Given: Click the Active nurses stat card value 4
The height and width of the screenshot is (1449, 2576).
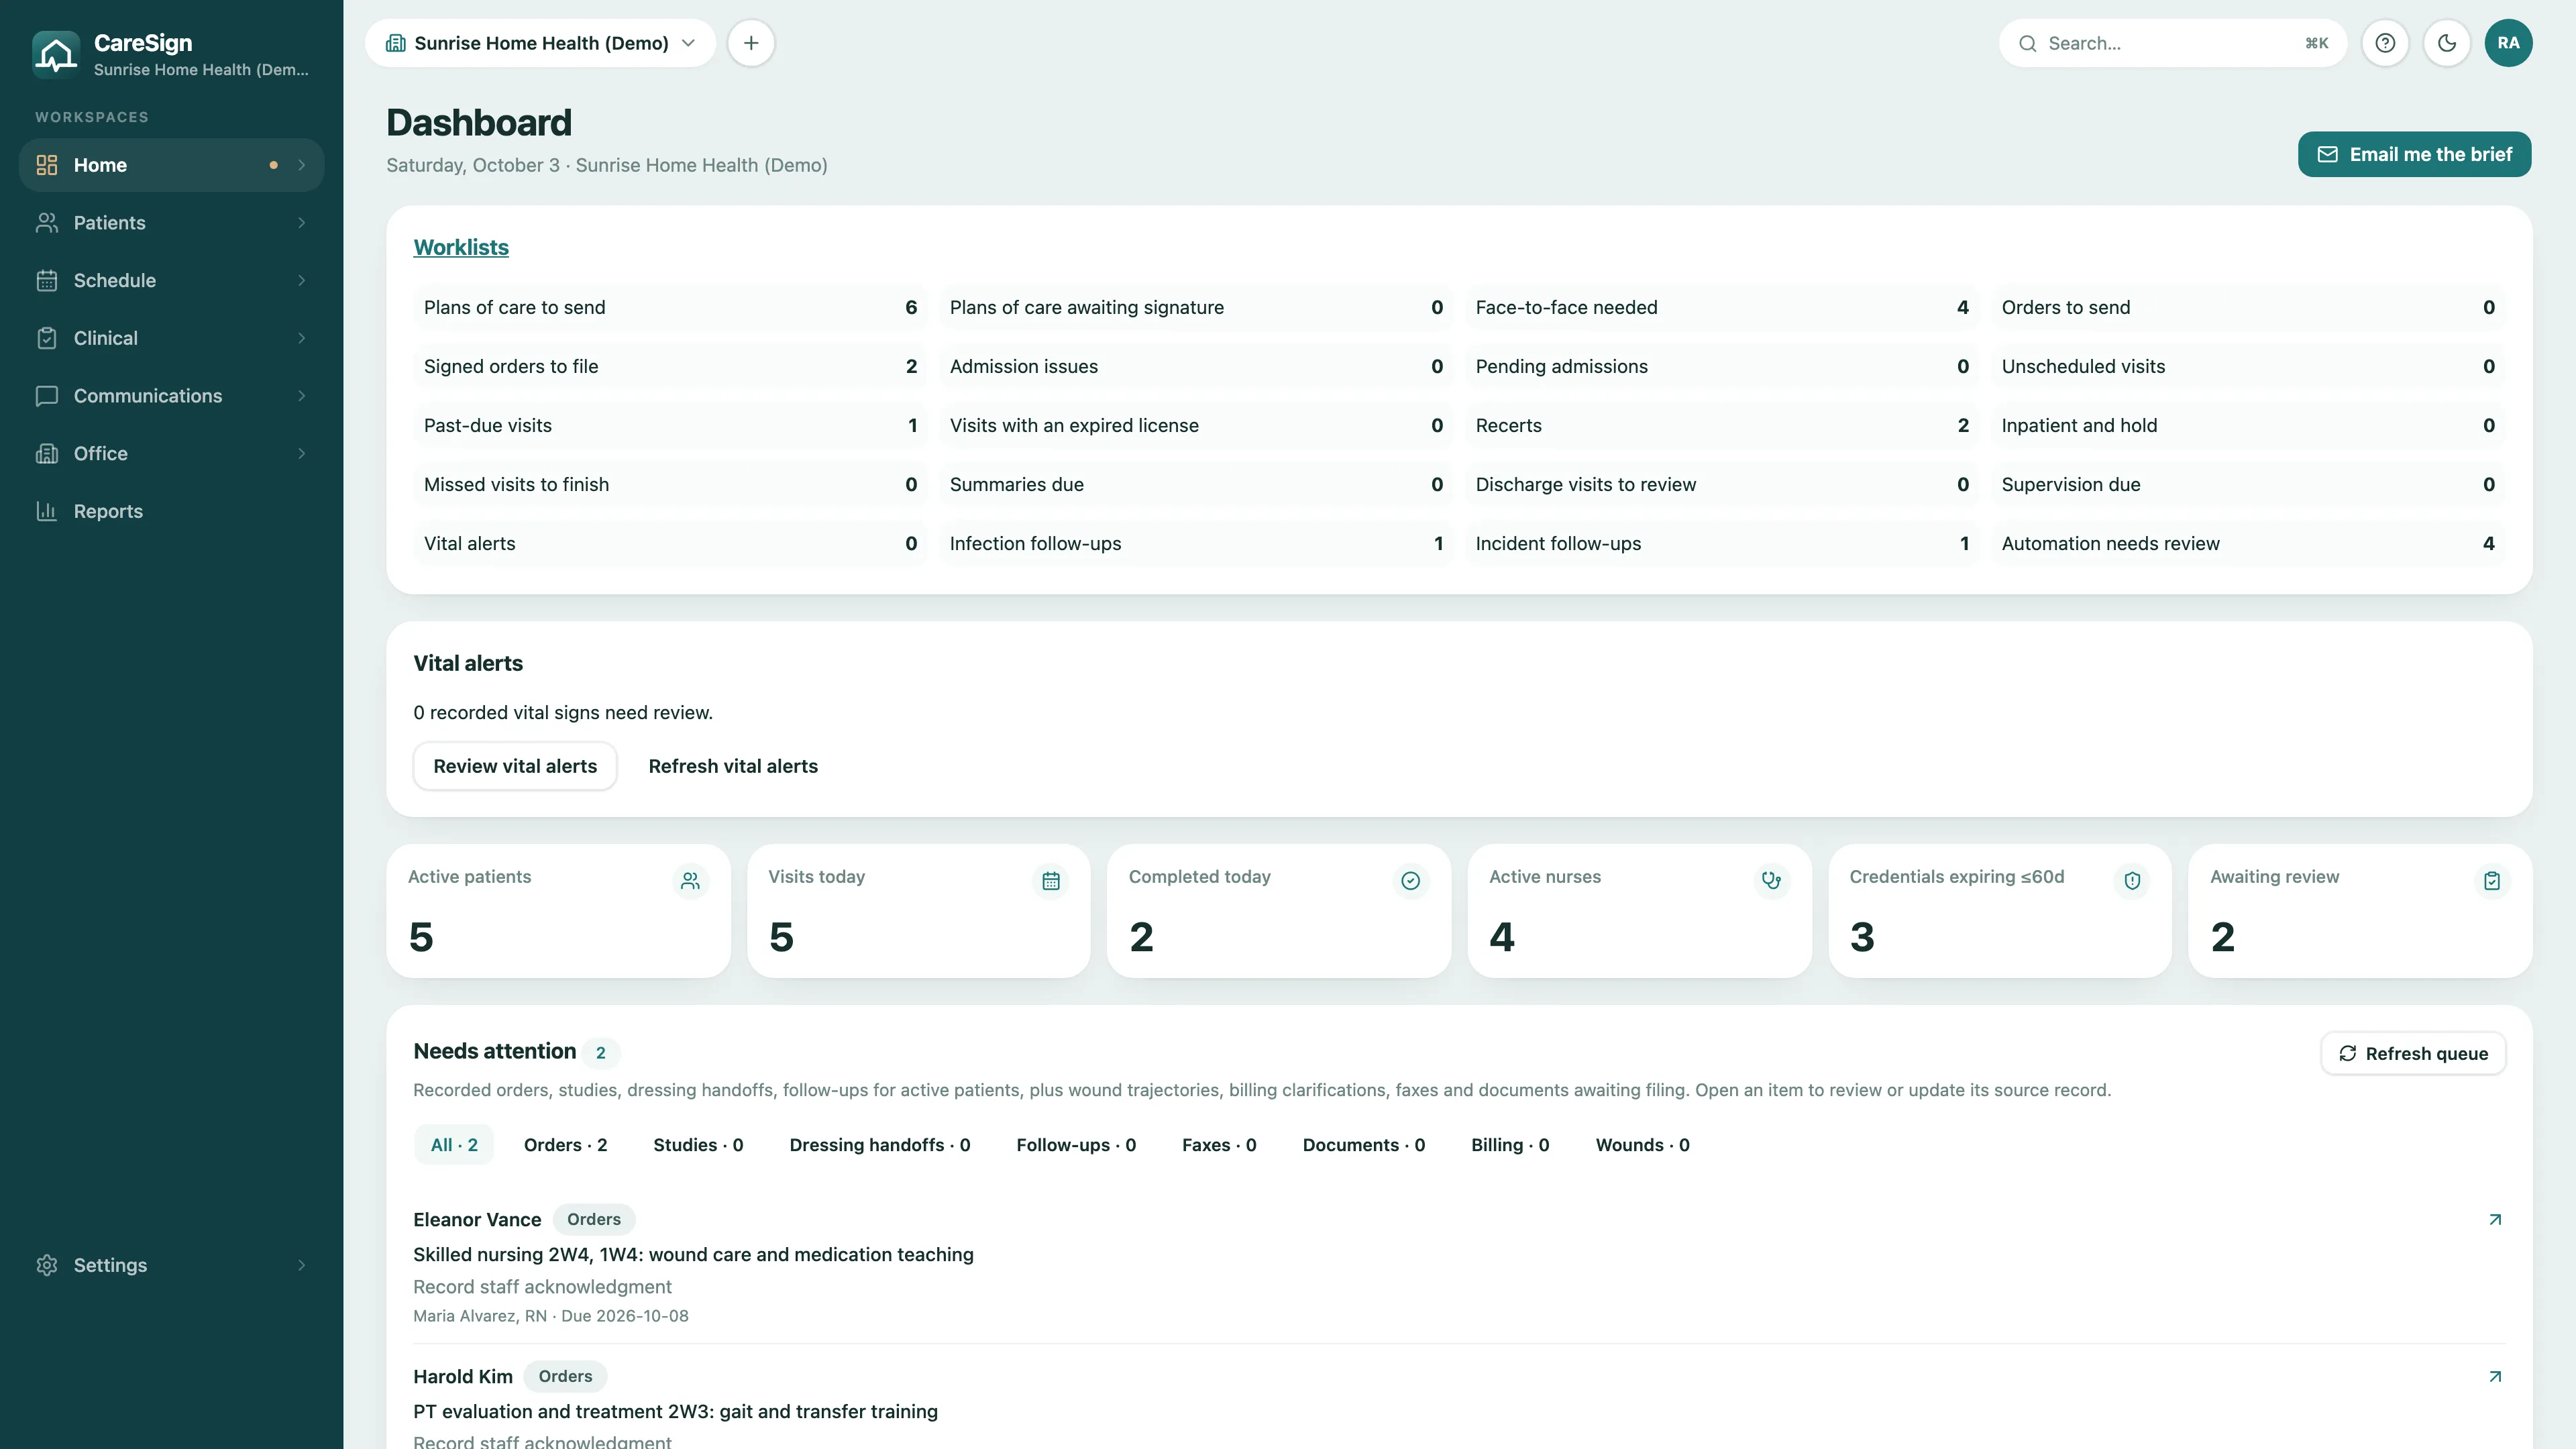Looking at the screenshot, I should coord(1501,937).
